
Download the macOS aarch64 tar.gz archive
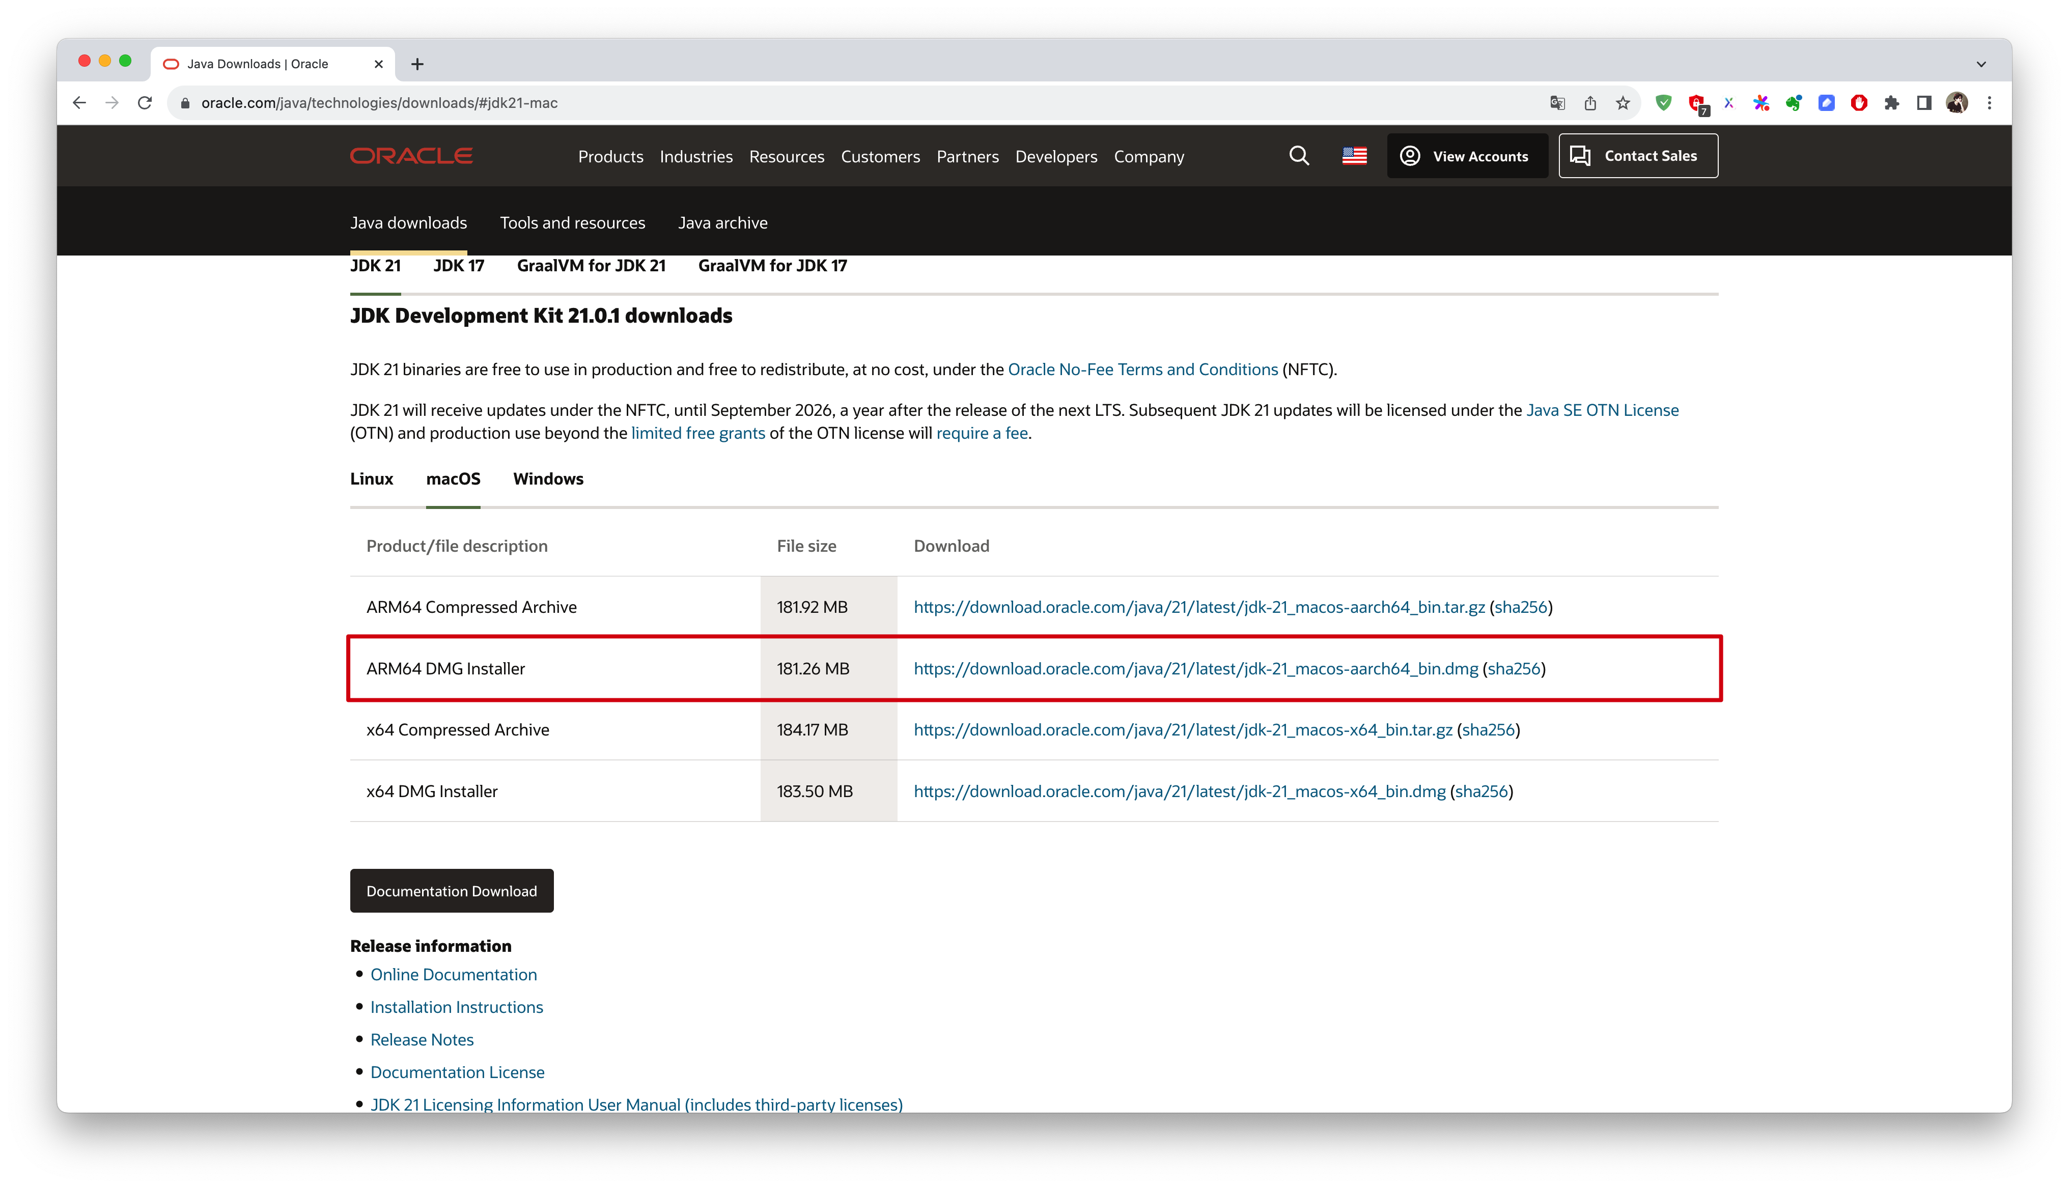[x=1198, y=607]
